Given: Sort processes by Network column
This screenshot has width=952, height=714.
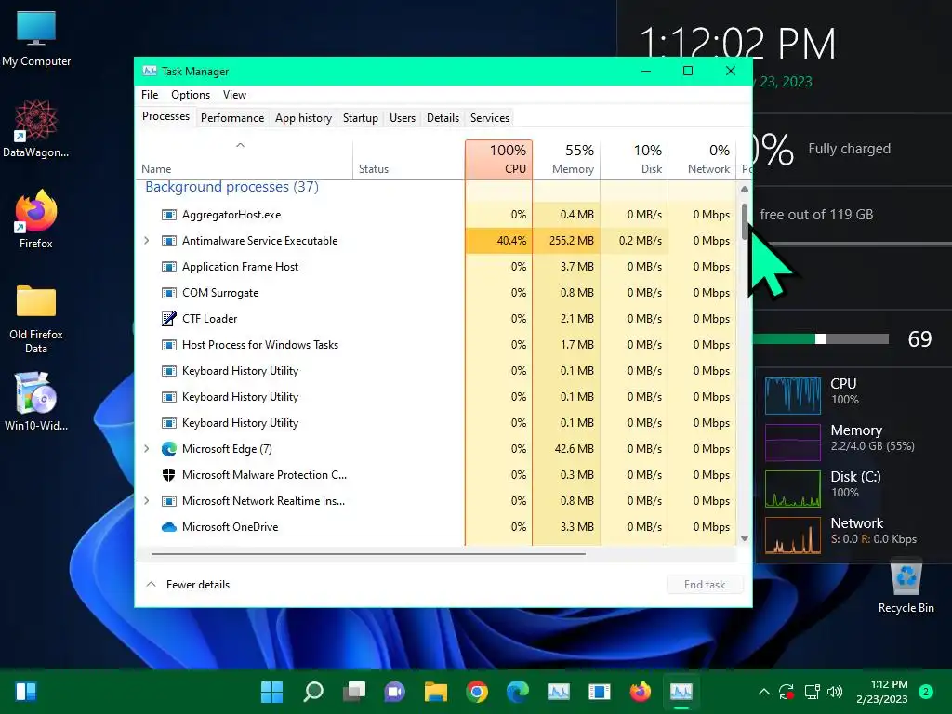Looking at the screenshot, I should coord(703,160).
